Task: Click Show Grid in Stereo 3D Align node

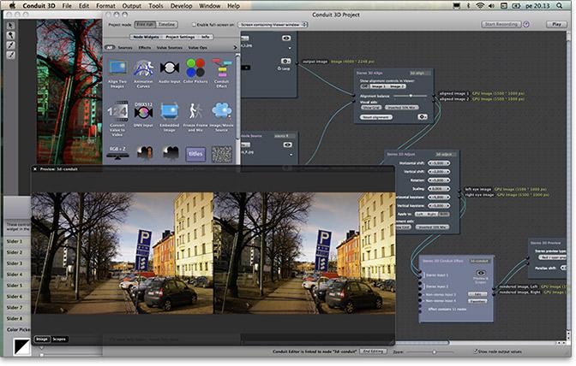Action: coord(371,108)
